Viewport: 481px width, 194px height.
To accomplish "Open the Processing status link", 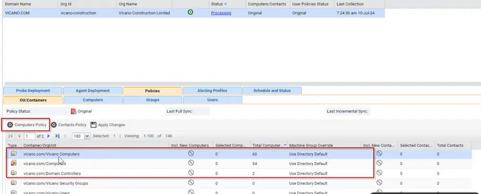I will [221, 13].
